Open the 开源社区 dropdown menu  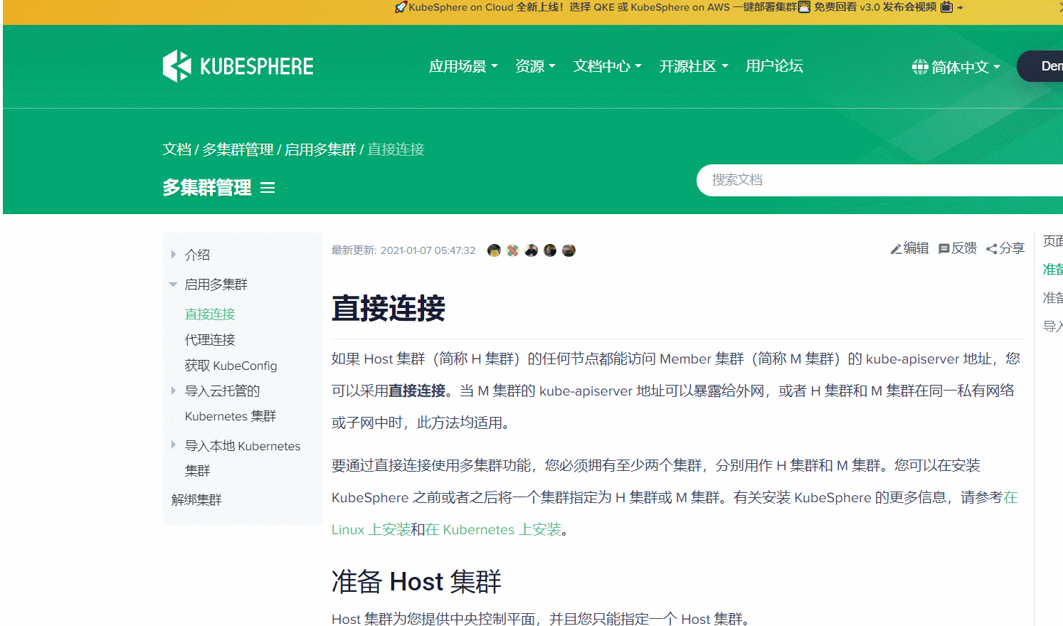[694, 66]
